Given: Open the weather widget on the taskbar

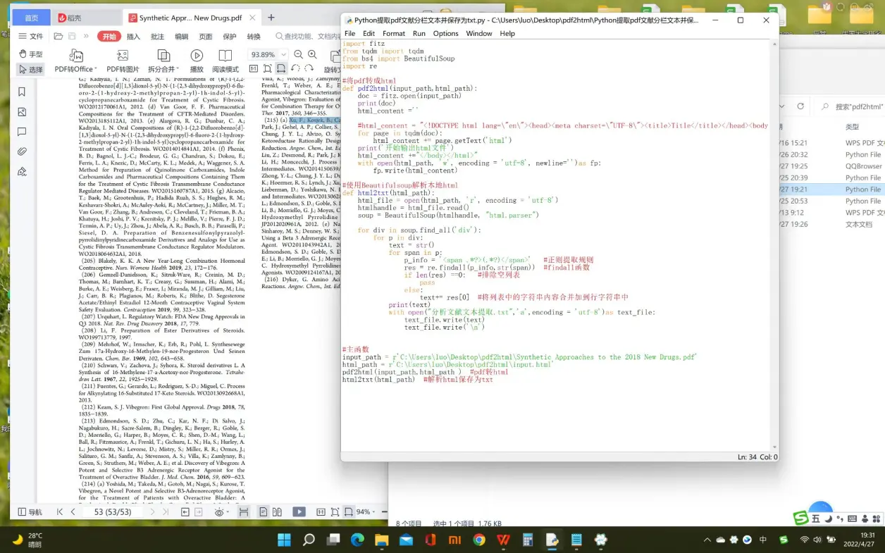Looking at the screenshot, I should (28, 540).
